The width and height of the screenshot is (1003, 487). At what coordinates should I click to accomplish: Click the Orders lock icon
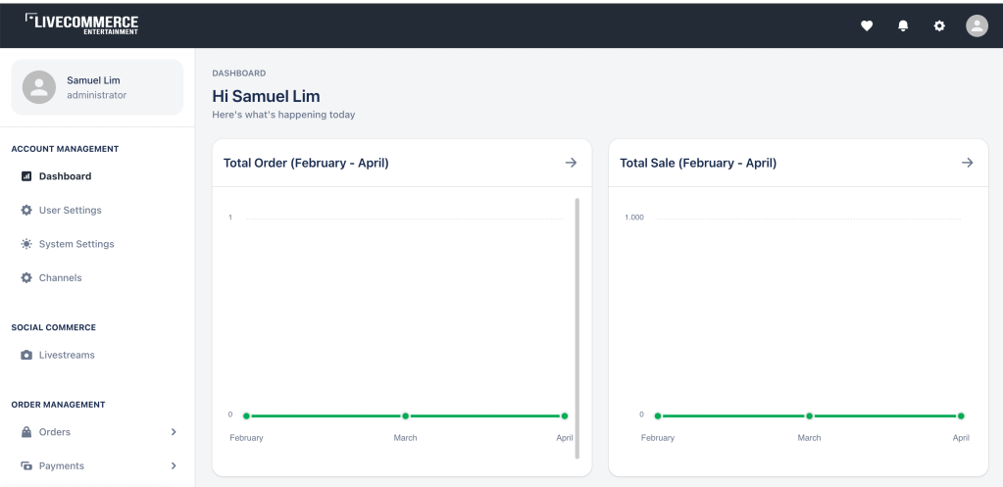26,432
